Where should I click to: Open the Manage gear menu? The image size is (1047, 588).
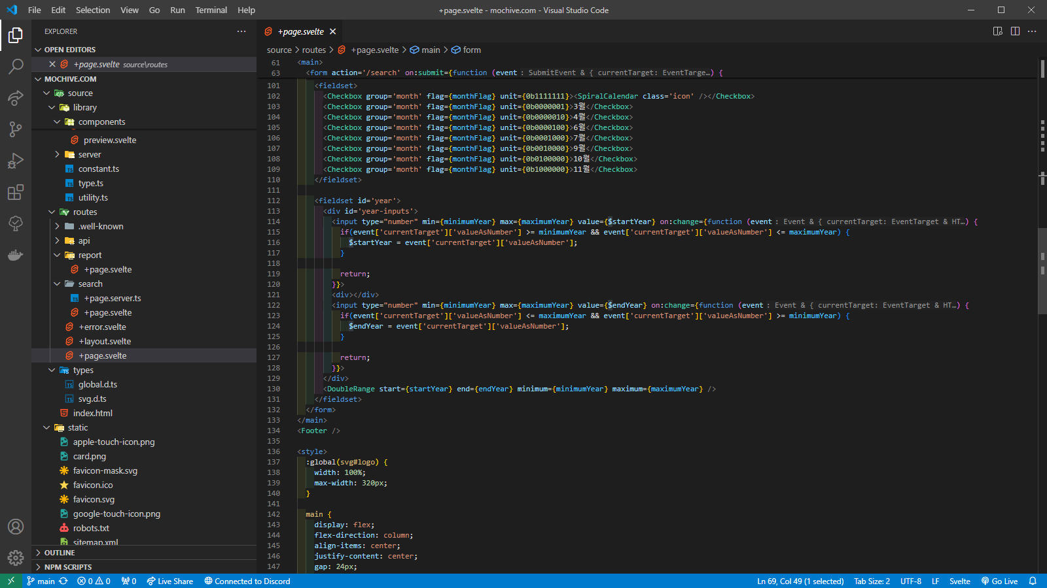pyautogui.click(x=16, y=558)
